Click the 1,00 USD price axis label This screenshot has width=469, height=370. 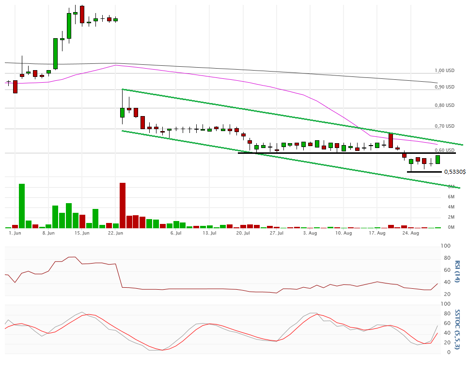tap(444, 71)
